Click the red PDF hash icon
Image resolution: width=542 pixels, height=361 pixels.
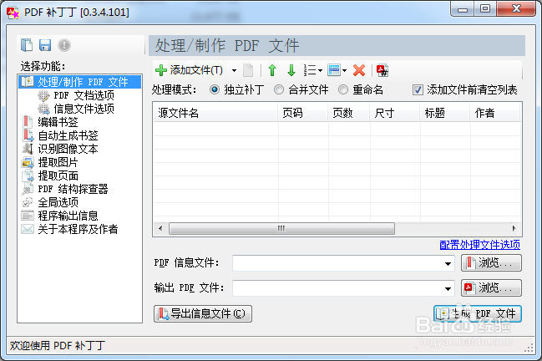point(382,70)
